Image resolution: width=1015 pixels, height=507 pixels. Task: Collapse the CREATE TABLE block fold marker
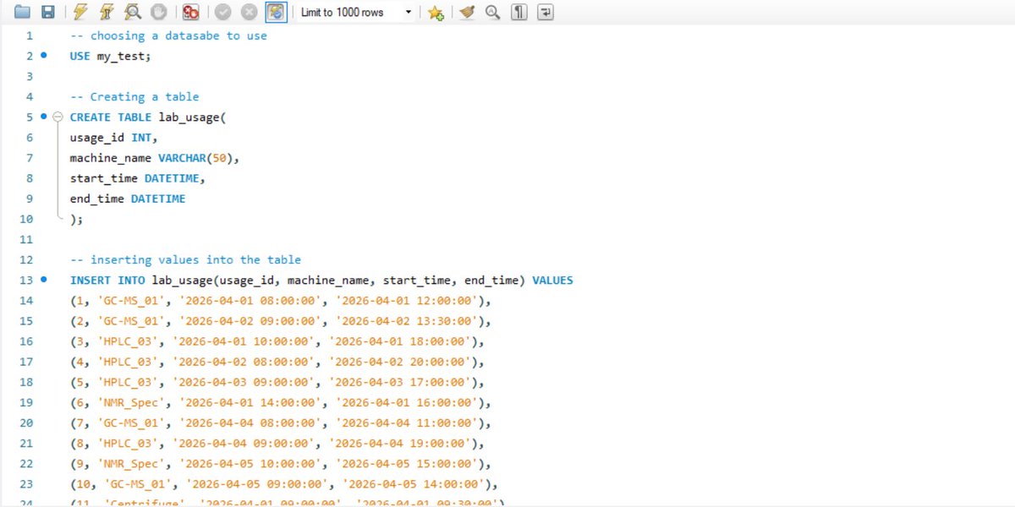58,117
